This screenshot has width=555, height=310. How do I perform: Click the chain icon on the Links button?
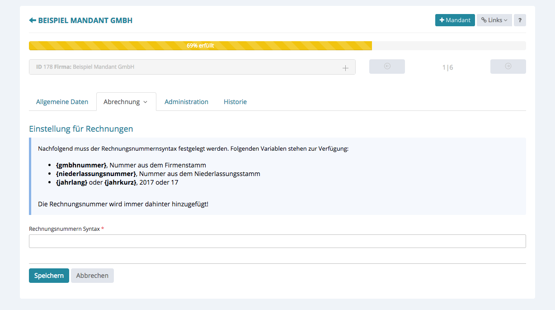pyautogui.click(x=484, y=20)
